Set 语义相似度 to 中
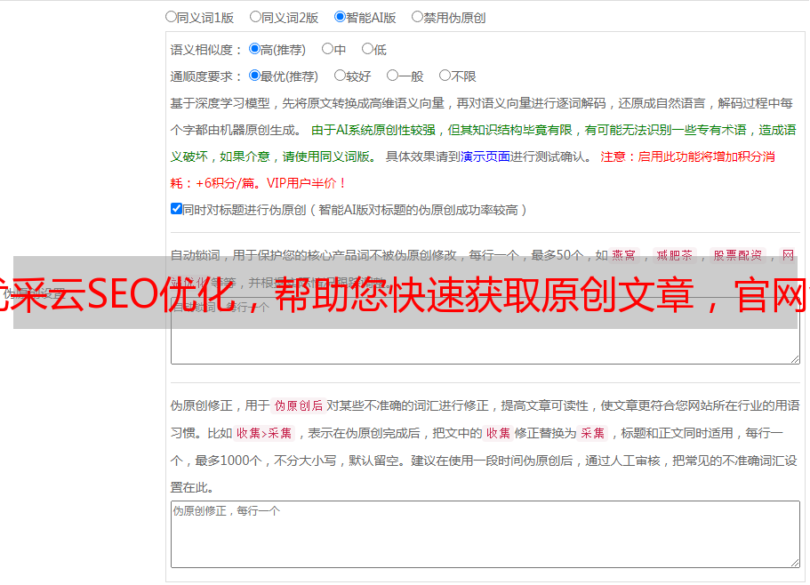This screenshot has height=585, width=810. pyautogui.click(x=327, y=49)
